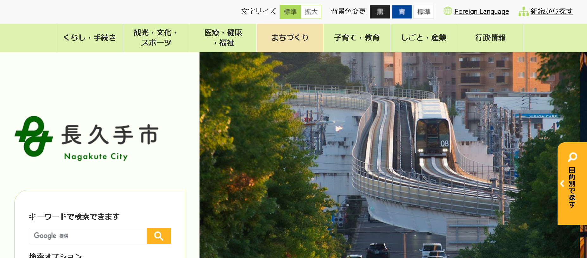The height and width of the screenshot is (258, 587).
Task: Expand the 目的別で探す side panel arrow
Action: tap(562, 184)
